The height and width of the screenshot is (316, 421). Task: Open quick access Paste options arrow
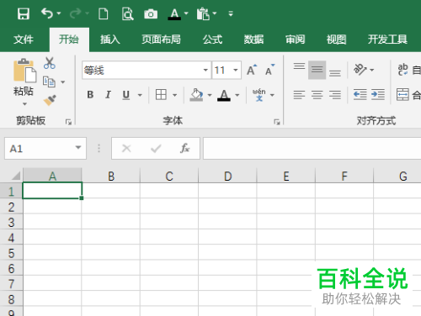[215, 13]
